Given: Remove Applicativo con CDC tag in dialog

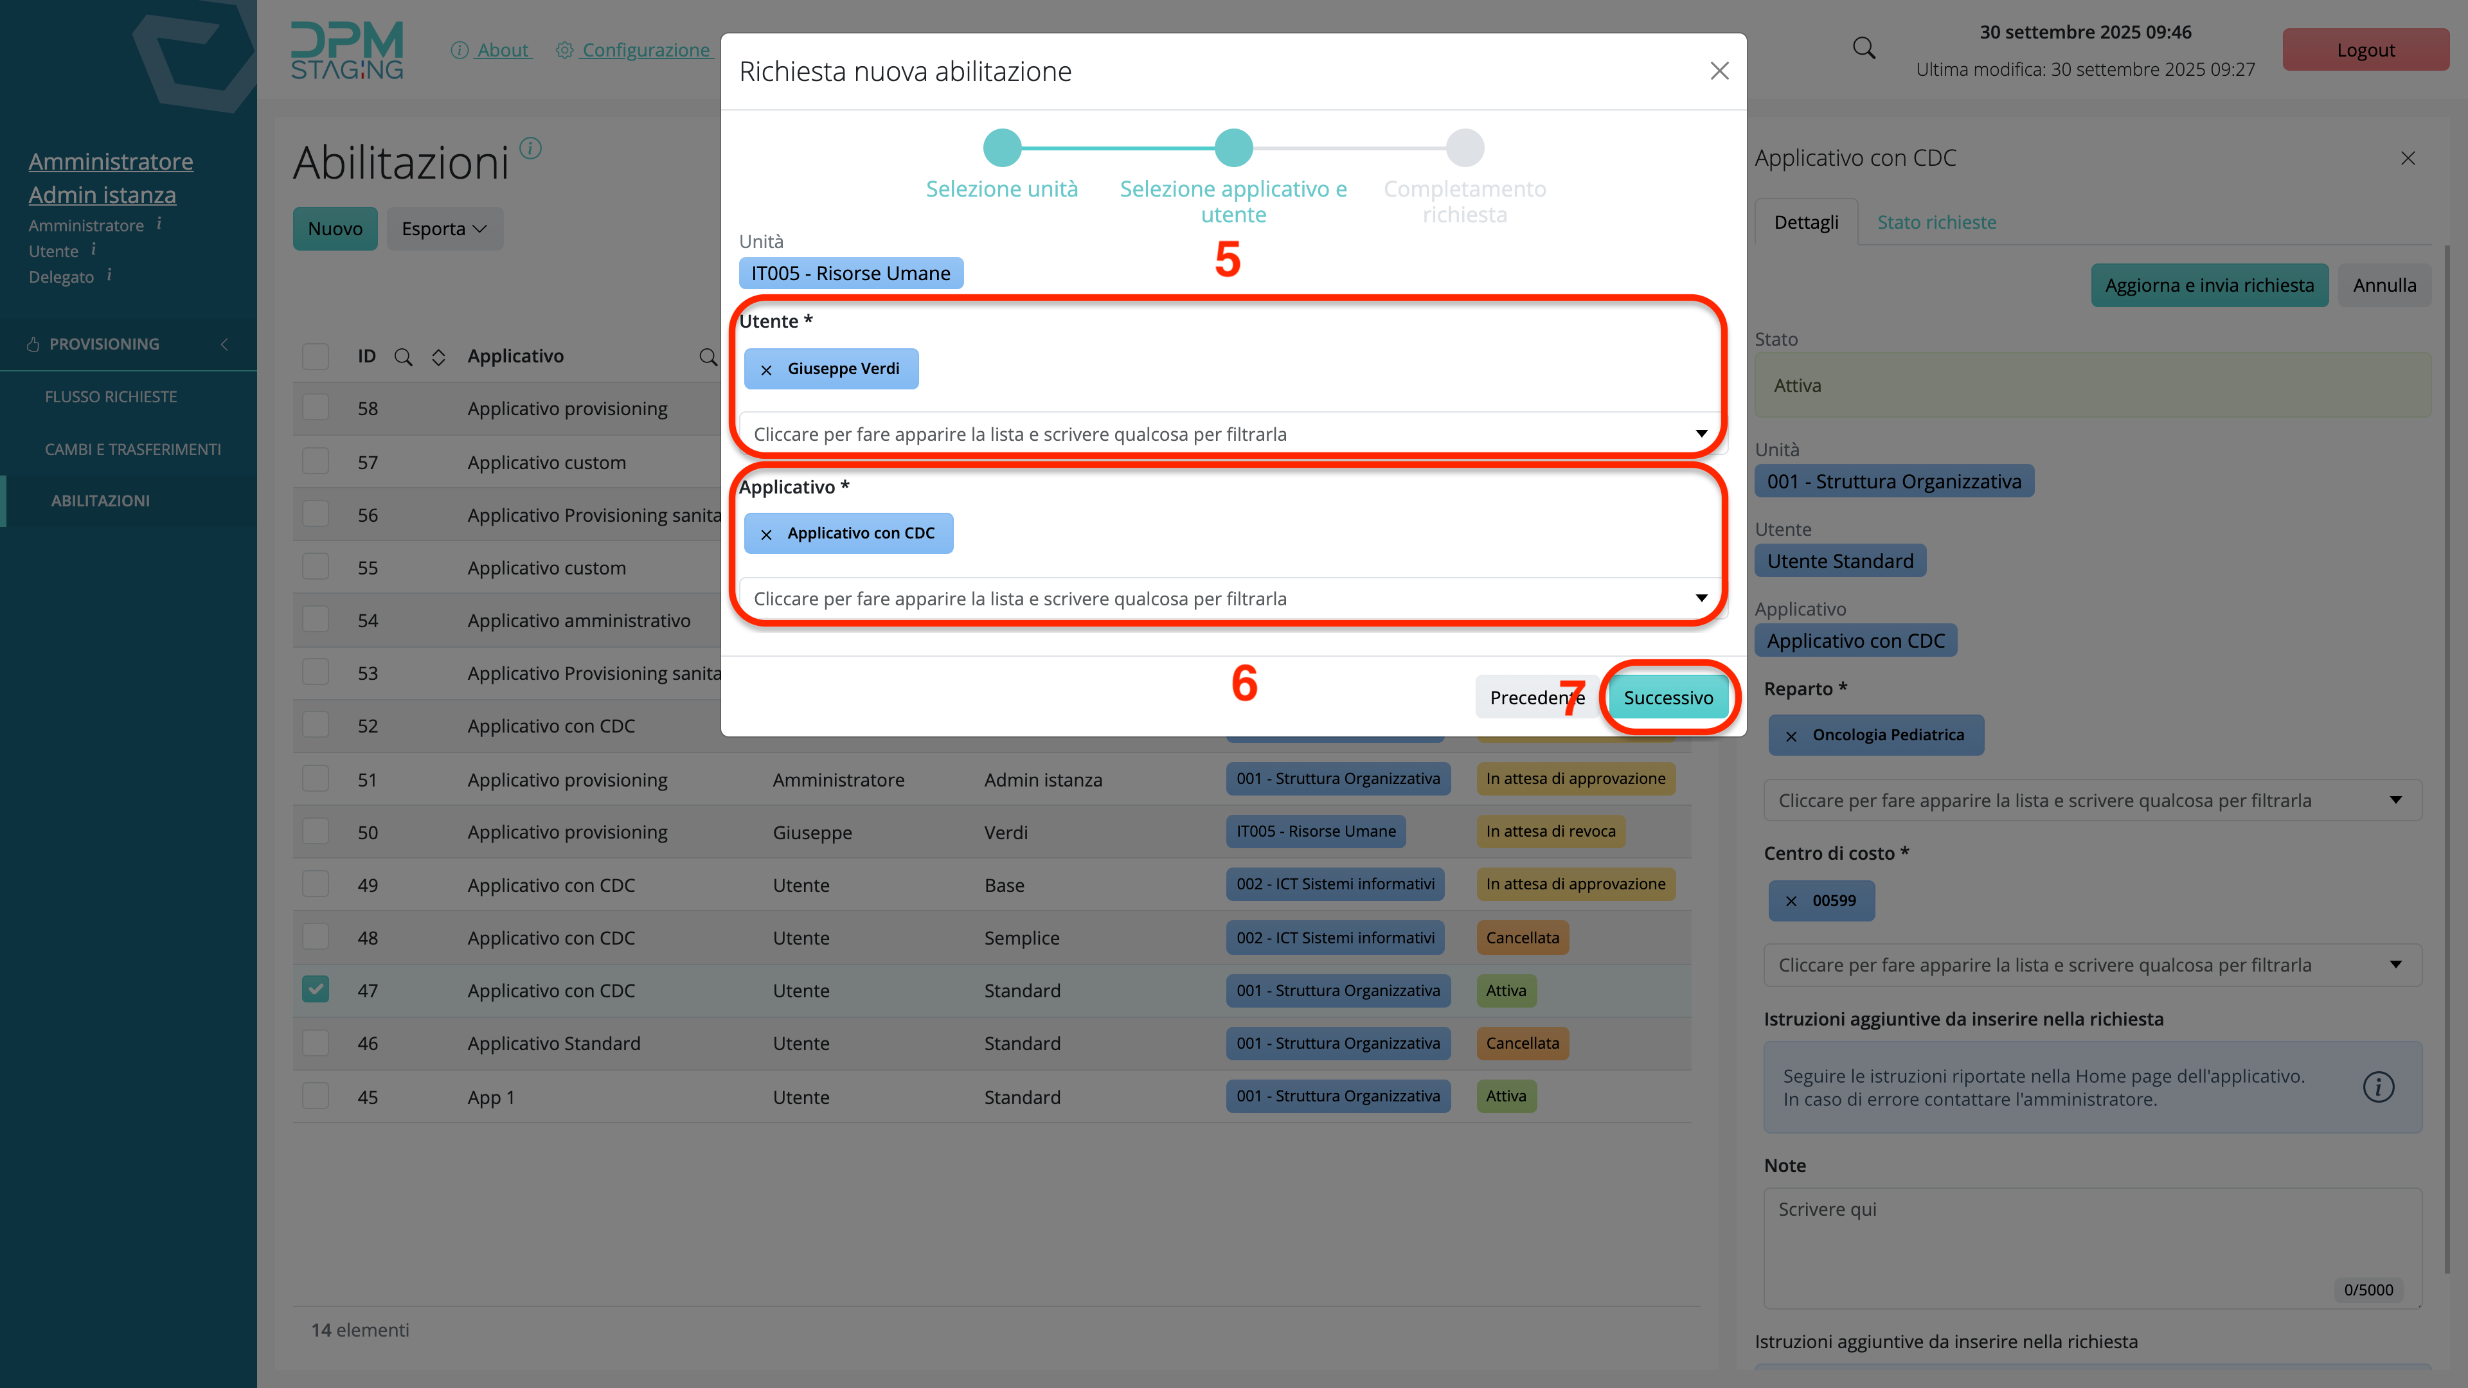Looking at the screenshot, I should click(x=765, y=535).
